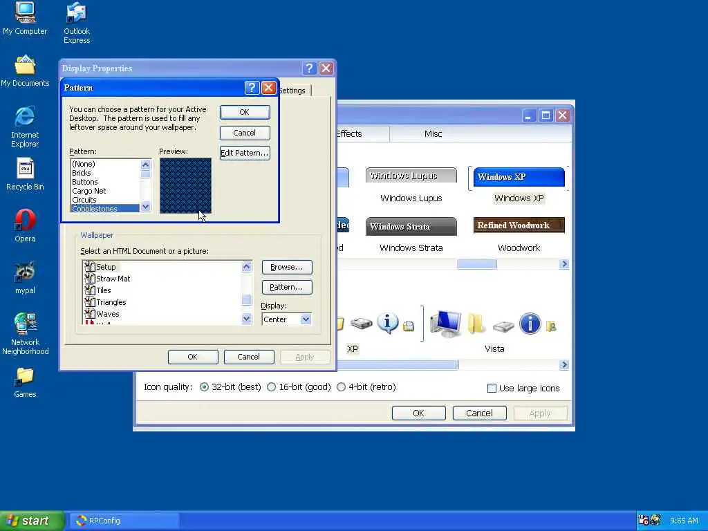The height and width of the screenshot is (531, 708).
Task: Select the Vista drive icon
Action: coord(503,326)
